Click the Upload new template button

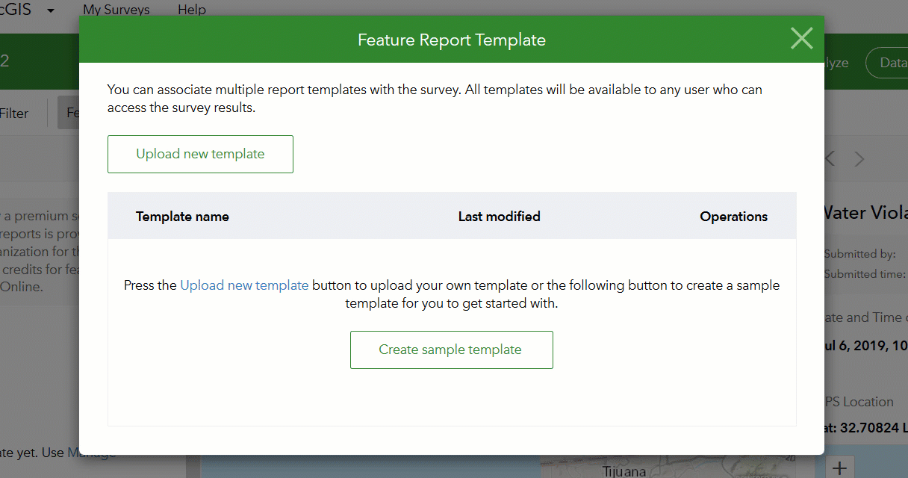point(200,154)
